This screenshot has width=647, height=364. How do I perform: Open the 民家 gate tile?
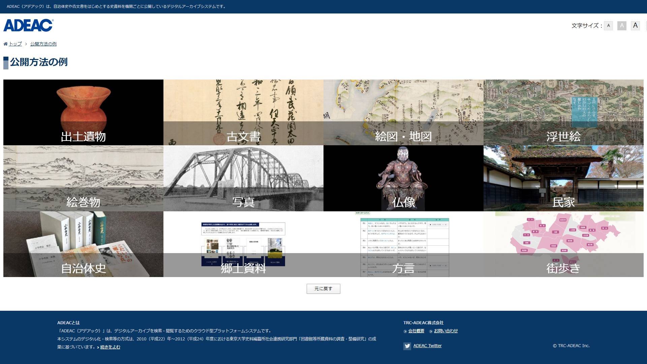563,178
